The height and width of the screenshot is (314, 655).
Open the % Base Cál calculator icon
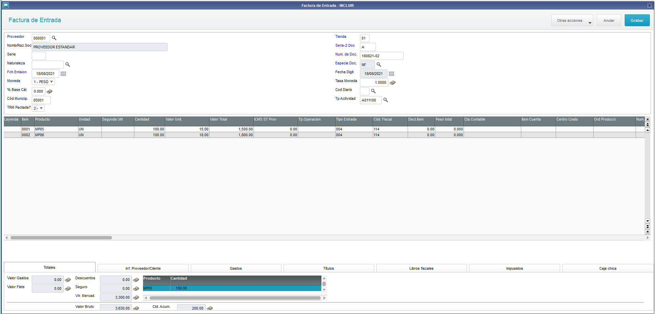[x=49, y=91]
